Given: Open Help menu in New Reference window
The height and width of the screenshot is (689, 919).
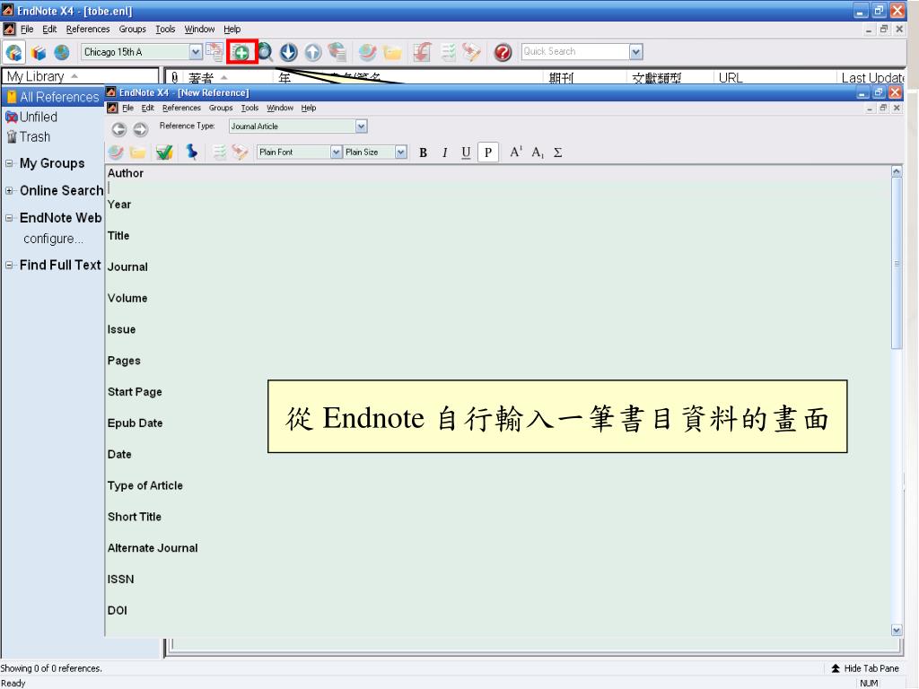Looking at the screenshot, I should [309, 108].
